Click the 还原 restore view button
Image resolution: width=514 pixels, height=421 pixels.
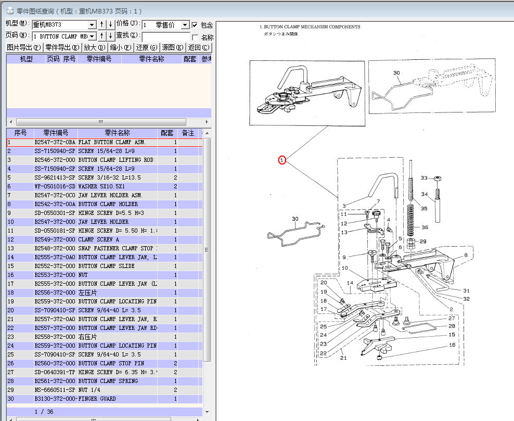pos(146,47)
